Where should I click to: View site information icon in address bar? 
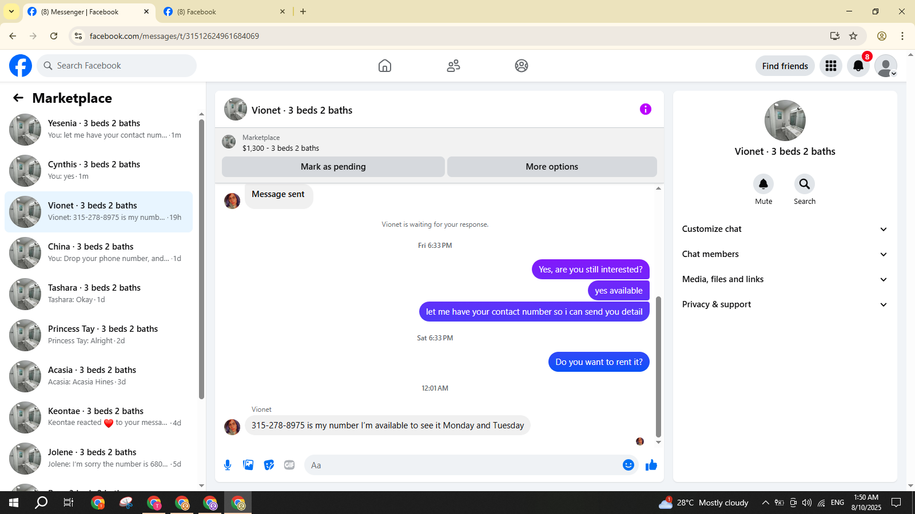(x=78, y=36)
